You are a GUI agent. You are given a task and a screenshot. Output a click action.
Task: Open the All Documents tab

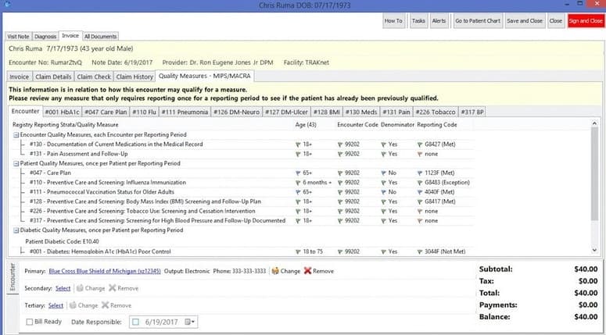pos(101,36)
